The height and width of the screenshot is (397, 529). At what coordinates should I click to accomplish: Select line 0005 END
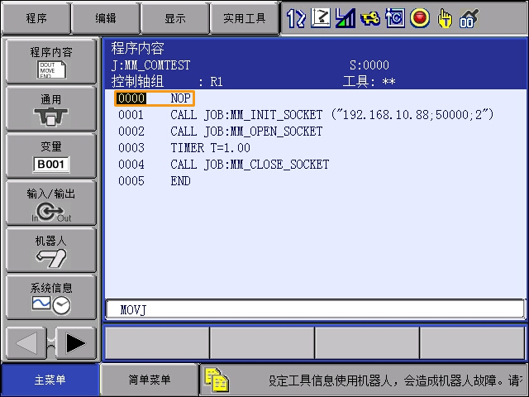tap(155, 181)
